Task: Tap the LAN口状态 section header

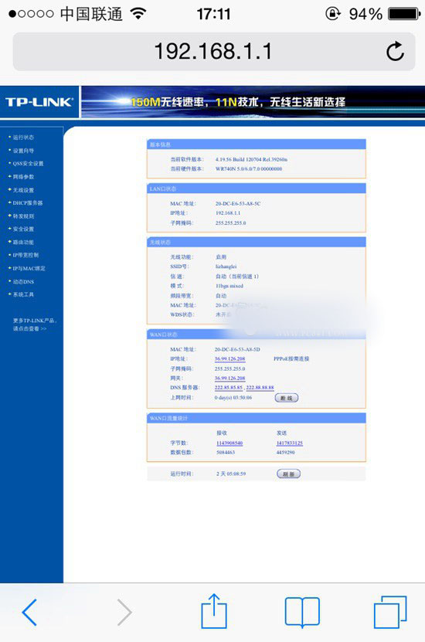Action: pos(257,189)
